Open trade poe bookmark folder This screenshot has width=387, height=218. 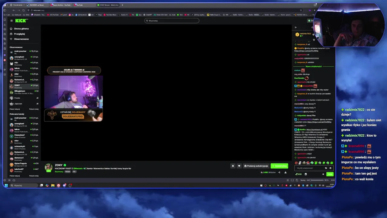coord(17,15)
